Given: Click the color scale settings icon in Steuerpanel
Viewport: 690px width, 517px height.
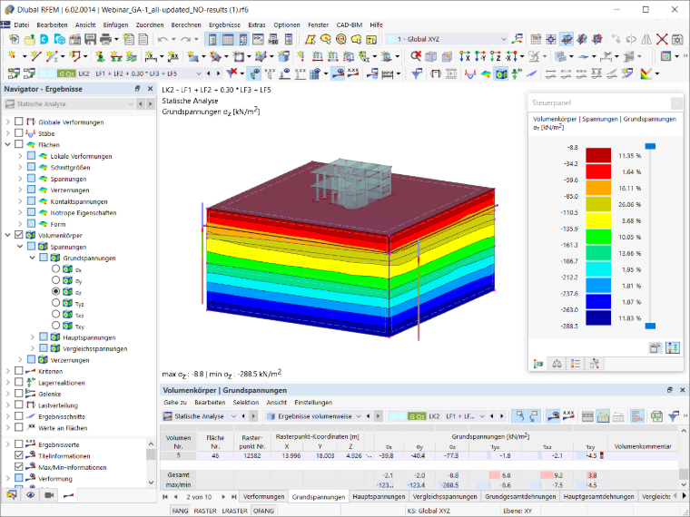Looking at the screenshot, I should point(673,347).
